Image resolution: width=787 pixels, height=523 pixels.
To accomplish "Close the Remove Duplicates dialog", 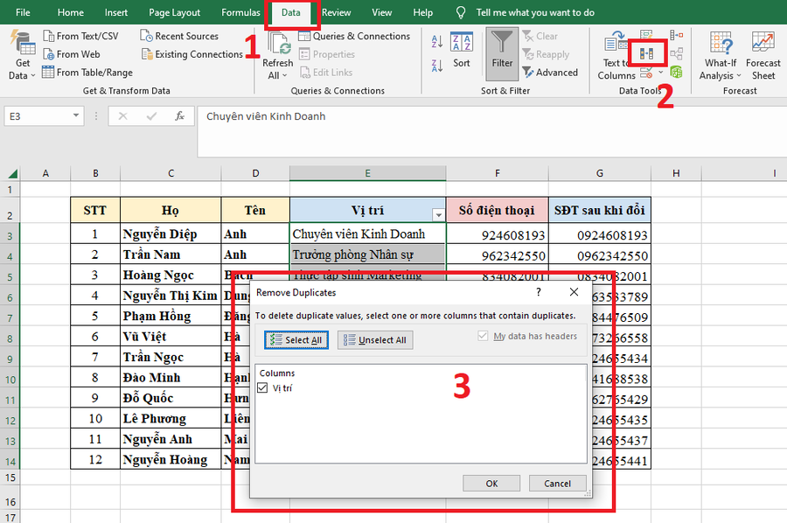I will (575, 292).
